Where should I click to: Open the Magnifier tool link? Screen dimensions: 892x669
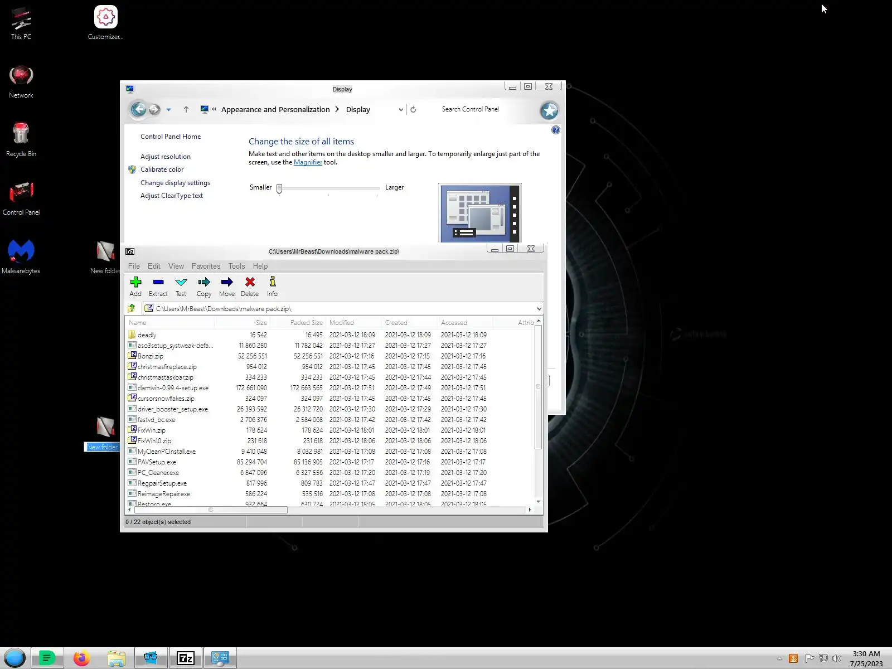pos(308,162)
